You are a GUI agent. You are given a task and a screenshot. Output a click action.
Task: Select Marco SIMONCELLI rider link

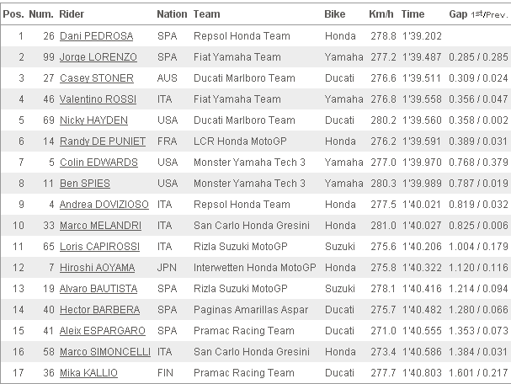click(105, 352)
